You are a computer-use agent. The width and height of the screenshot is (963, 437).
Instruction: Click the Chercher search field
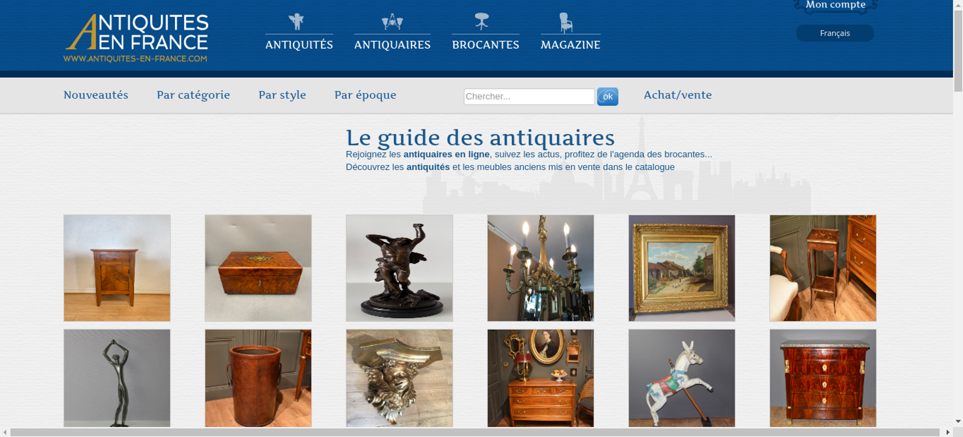[x=529, y=96]
